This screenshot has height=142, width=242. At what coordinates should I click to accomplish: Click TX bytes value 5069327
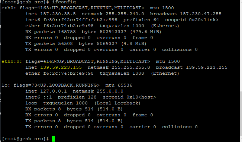[x=107, y=43]
